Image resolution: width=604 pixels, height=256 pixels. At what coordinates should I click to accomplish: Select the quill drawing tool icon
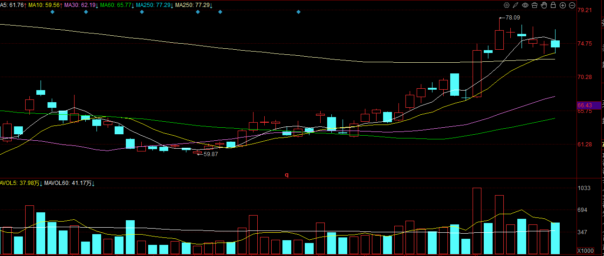point(516,6)
